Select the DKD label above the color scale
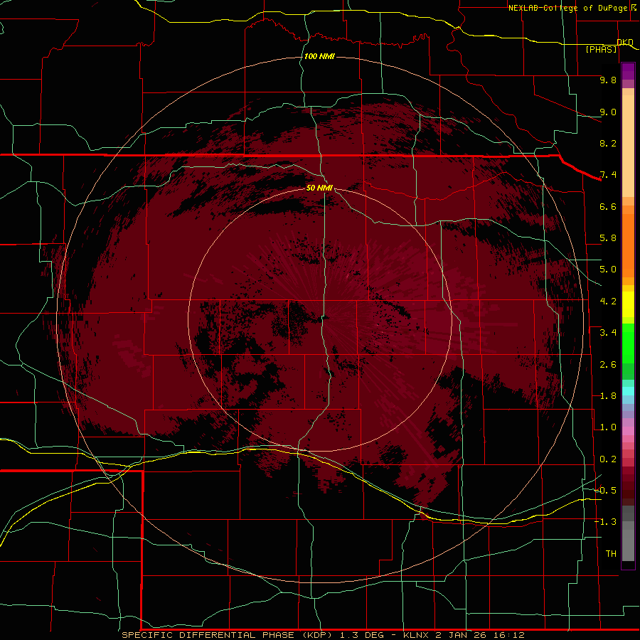This screenshot has height=640, width=640. [625, 42]
